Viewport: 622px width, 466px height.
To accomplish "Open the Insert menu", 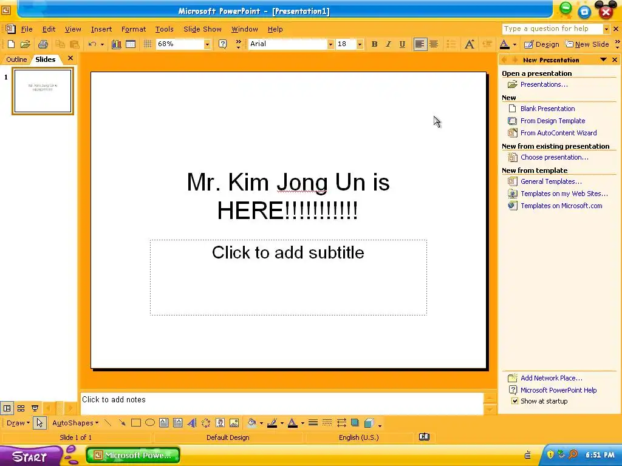I will (101, 29).
